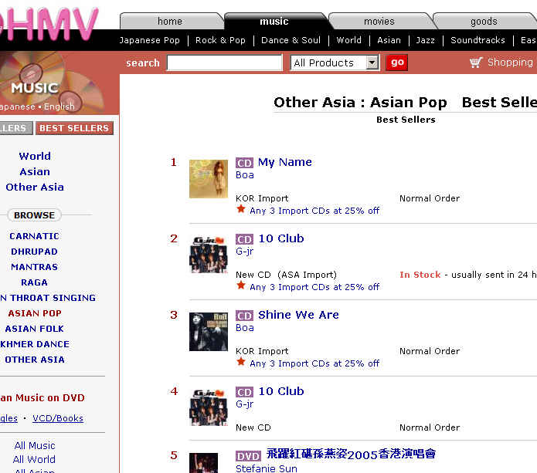Open All World link
The width and height of the screenshot is (537, 473).
pyautogui.click(x=34, y=459)
